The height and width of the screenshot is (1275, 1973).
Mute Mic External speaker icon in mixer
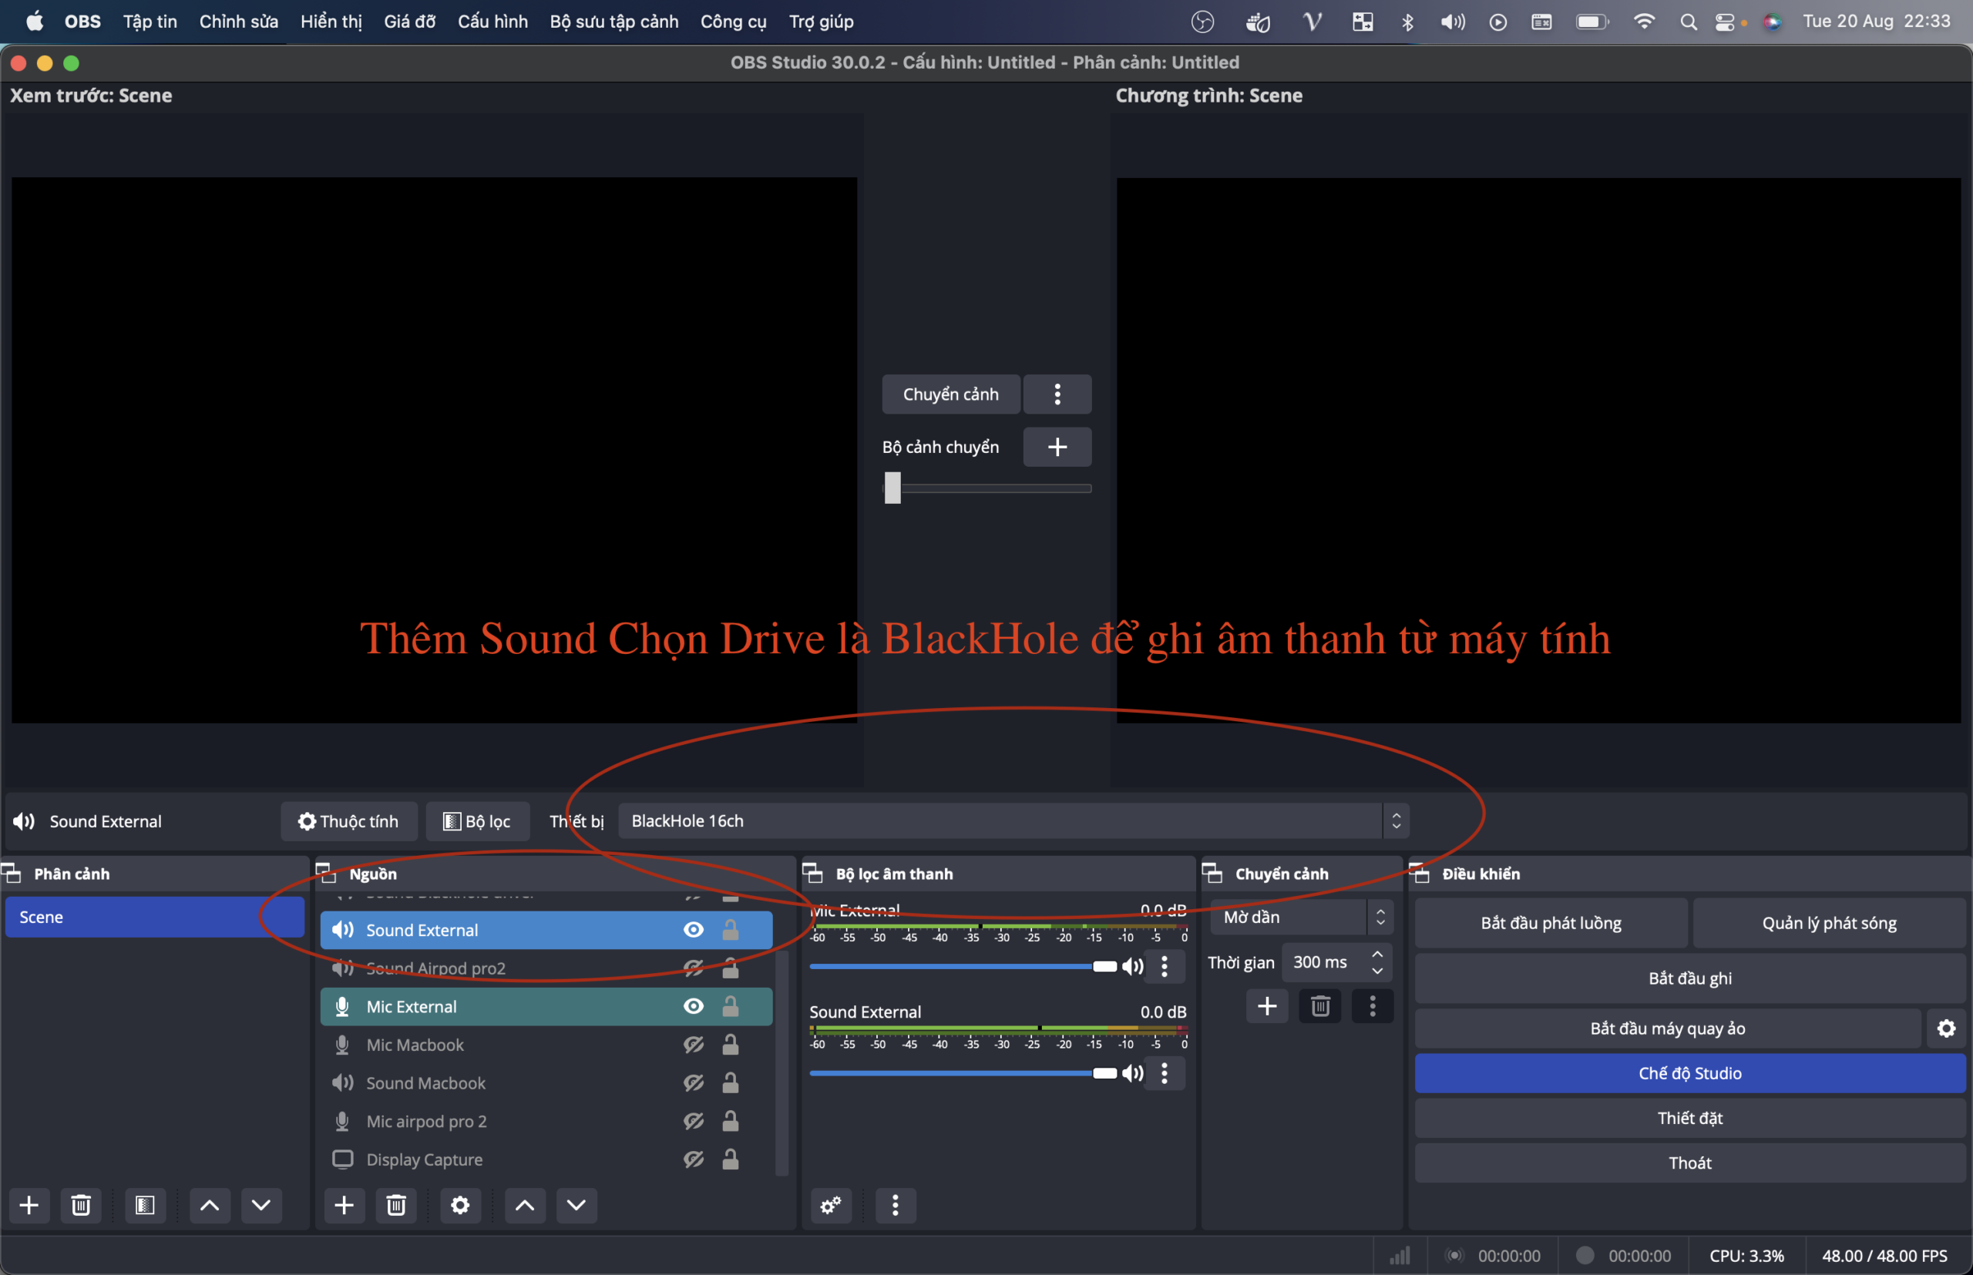coord(1132,966)
